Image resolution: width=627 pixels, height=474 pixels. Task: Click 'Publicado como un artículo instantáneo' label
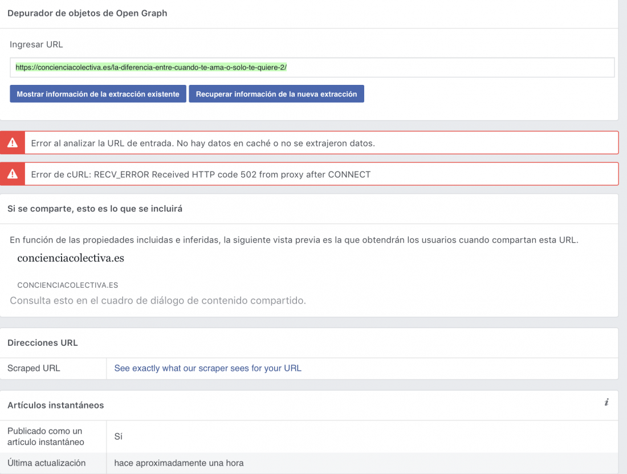(x=46, y=436)
